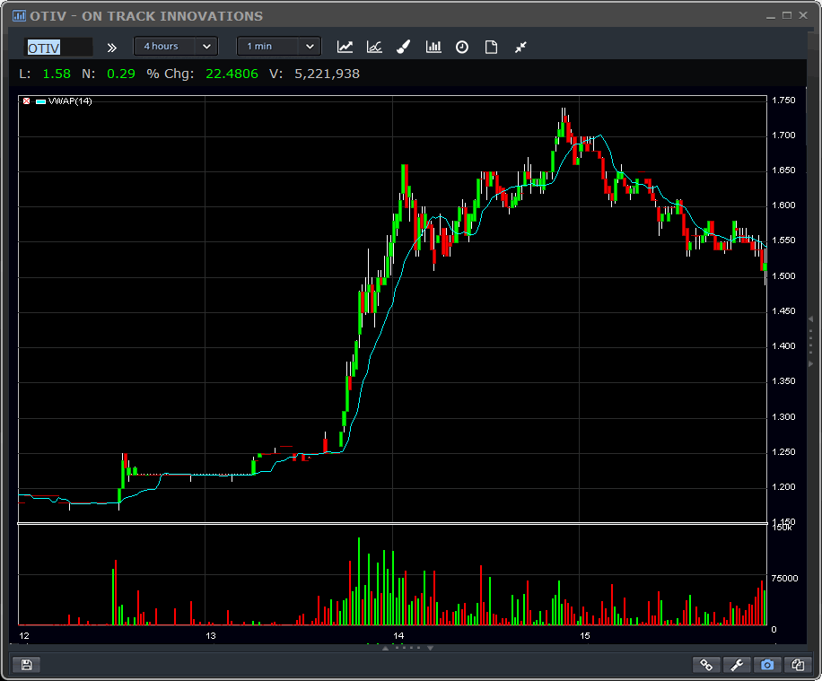Click the bar chart volume icon

(x=433, y=47)
